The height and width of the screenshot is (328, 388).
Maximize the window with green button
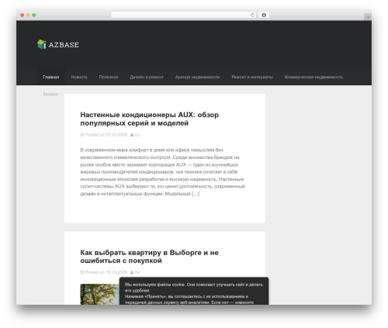(x=34, y=15)
